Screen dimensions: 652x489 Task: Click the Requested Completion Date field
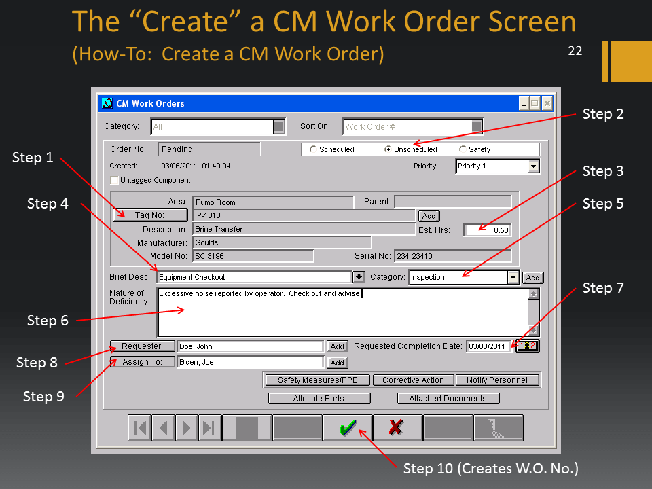[489, 346]
